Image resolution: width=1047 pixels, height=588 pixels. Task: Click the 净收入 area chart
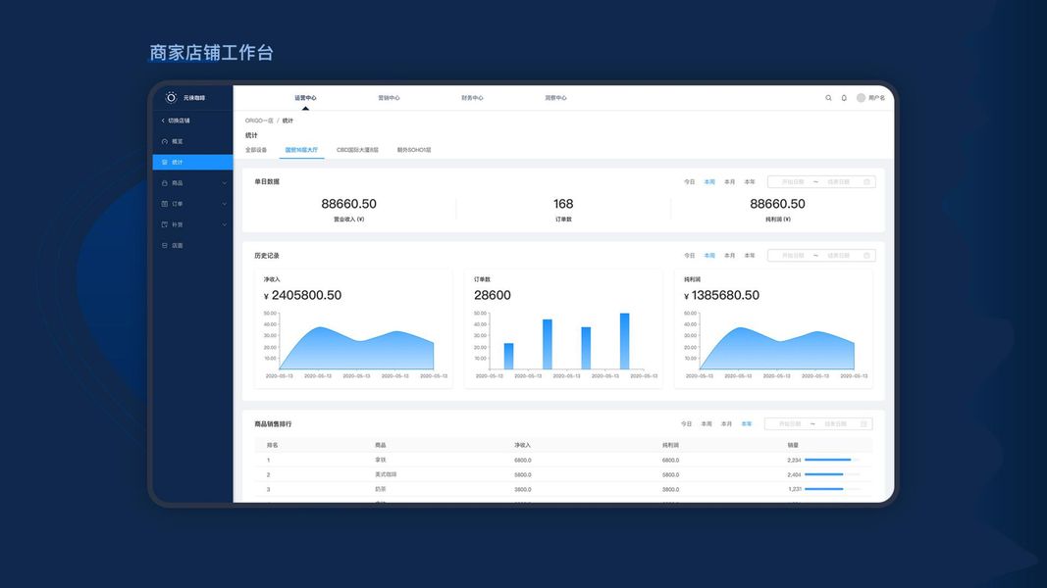tap(356, 348)
